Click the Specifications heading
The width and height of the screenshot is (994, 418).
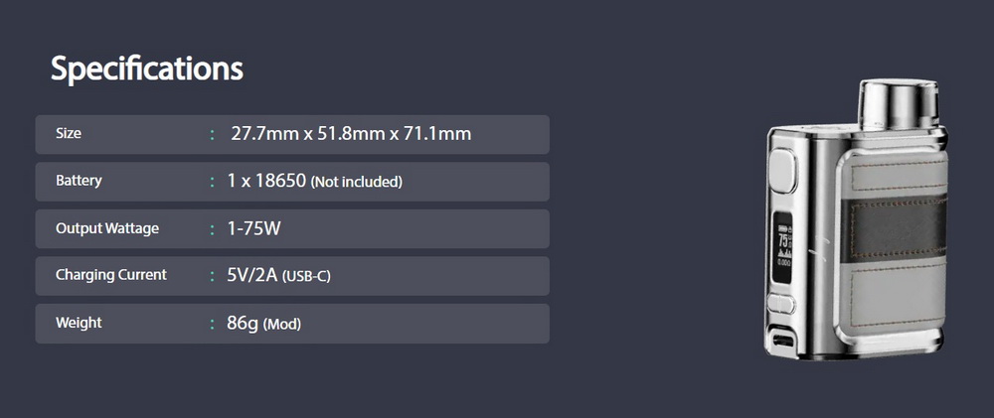146,69
